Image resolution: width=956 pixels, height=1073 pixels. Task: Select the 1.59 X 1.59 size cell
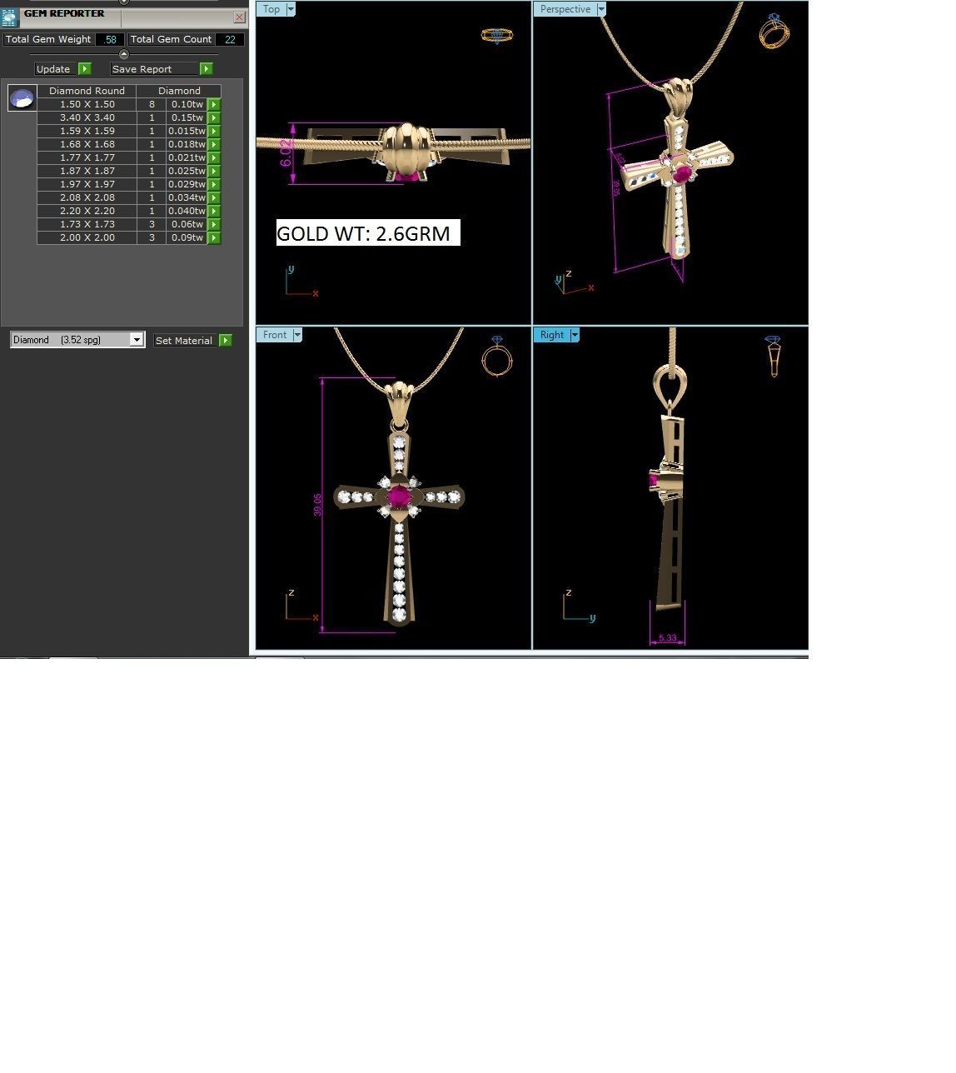click(87, 131)
